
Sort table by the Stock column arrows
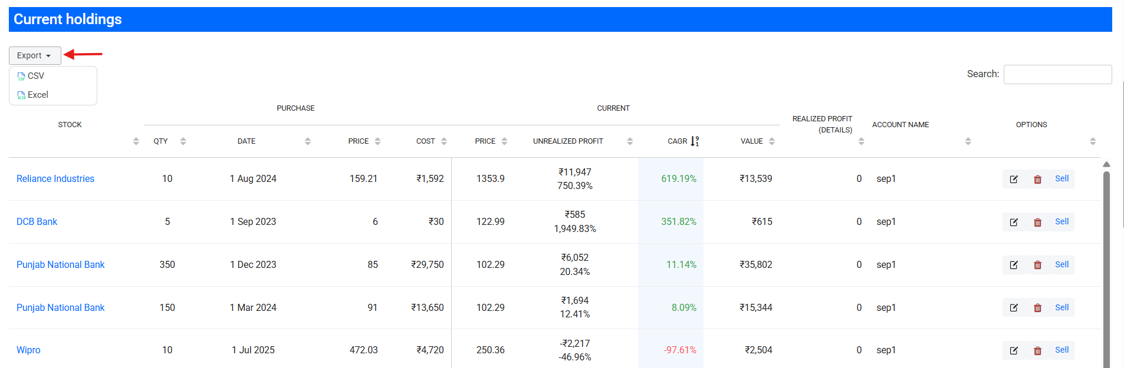(136, 141)
